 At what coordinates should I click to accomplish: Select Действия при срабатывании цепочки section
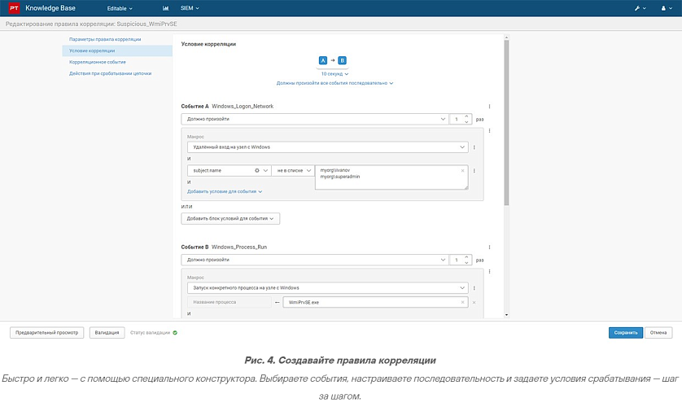pyautogui.click(x=110, y=73)
